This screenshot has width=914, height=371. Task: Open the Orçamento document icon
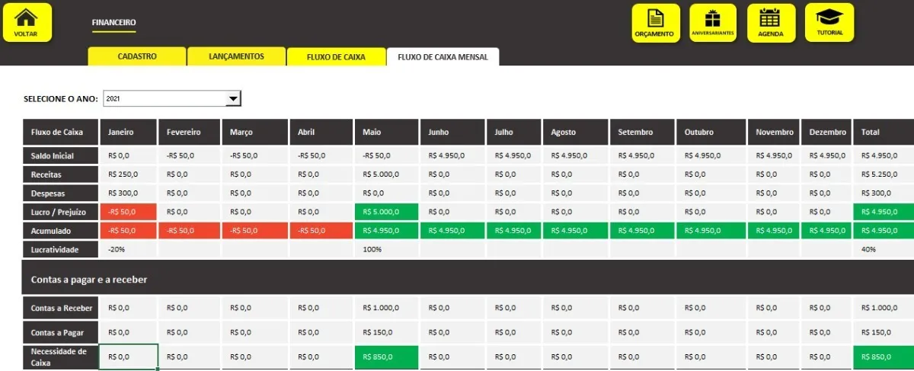tap(654, 22)
